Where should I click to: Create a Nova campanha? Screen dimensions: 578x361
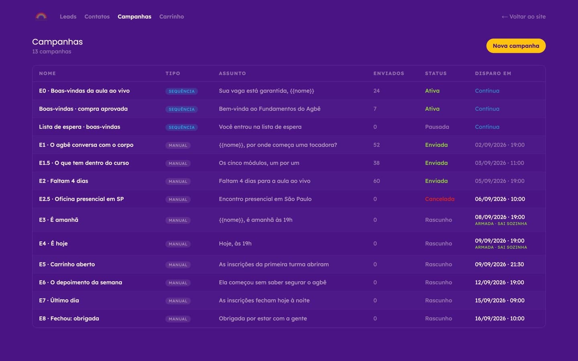click(x=516, y=46)
